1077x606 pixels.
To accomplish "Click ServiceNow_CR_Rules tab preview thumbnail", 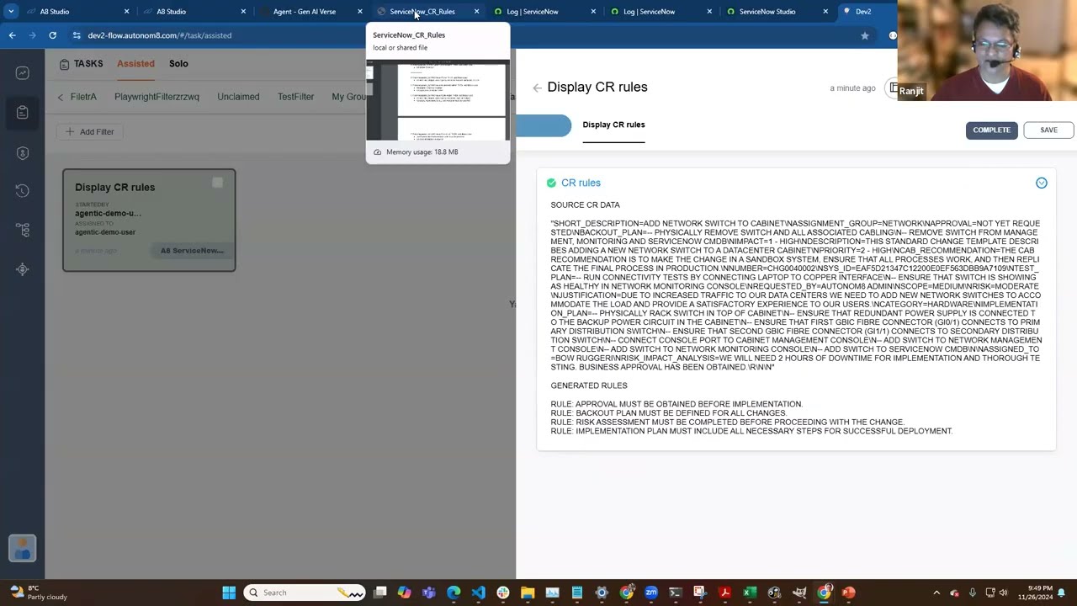I will 438,99.
